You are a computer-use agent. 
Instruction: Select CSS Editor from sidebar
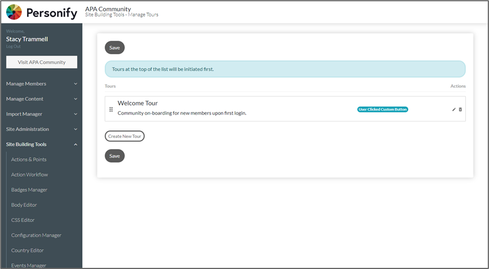click(x=23, y=220)
